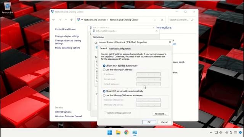The height and width of the screenshot is (137, 244).
Task: Click the cloud sync tray icon
Action: [x=227, y=132]
